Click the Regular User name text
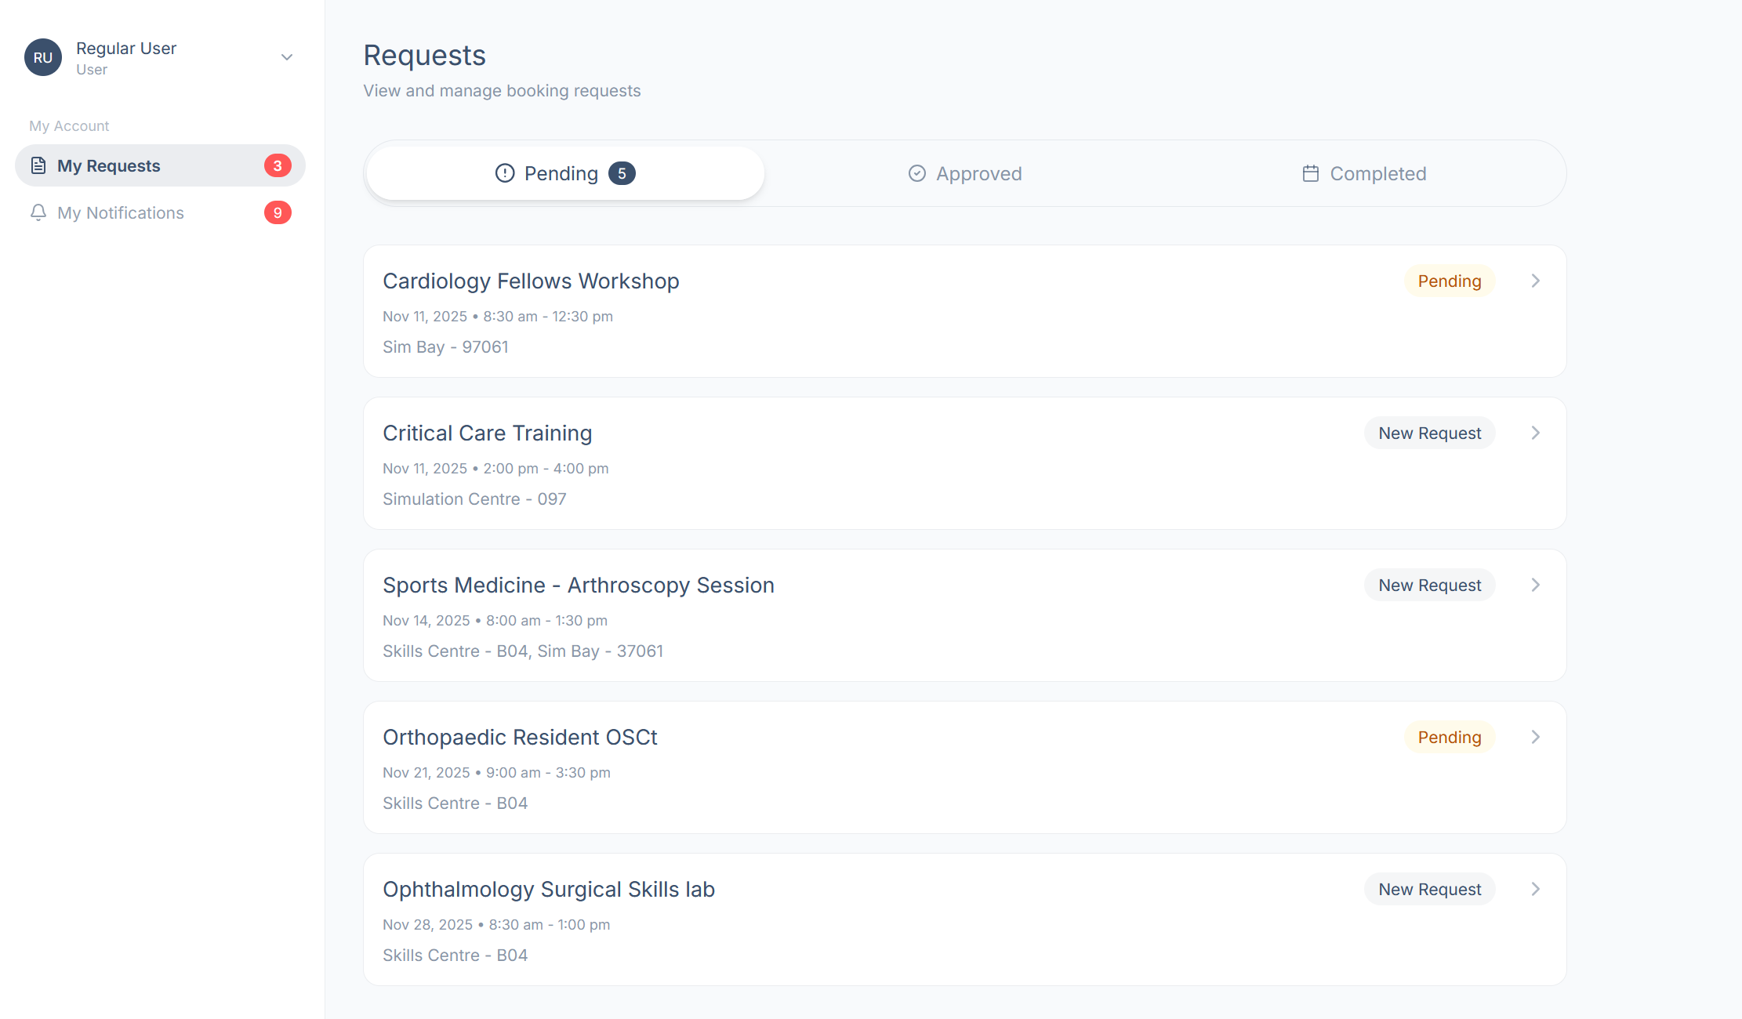This screenshot has height=1019, width=1742. click(126, 48)
